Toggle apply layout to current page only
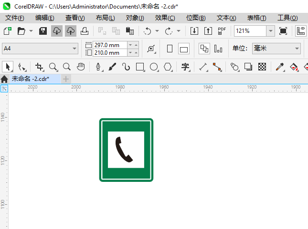This screenshot has height=229, width=308. pos(218,49)
